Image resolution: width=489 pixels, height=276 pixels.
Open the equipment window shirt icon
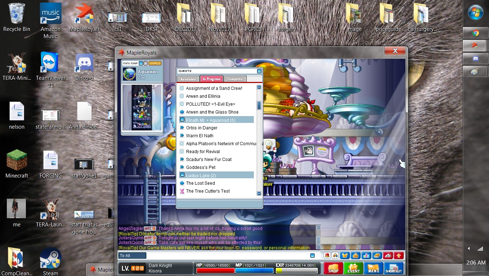tap(345, 256)
